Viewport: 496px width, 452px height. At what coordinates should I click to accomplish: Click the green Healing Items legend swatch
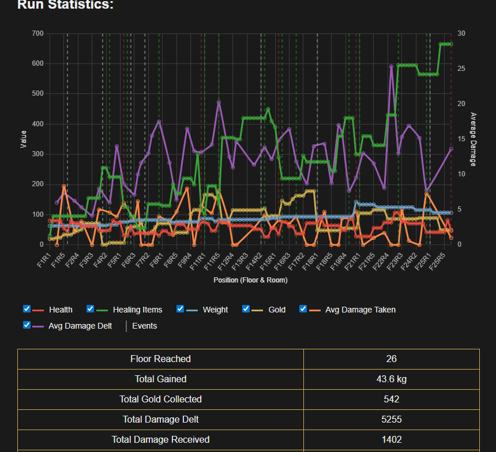click(x=102, y=310)
